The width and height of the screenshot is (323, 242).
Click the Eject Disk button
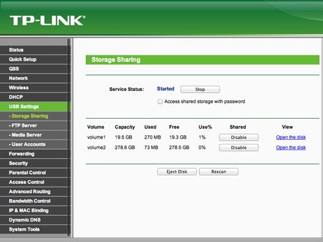pyautogui.click(x=177, y=171)
